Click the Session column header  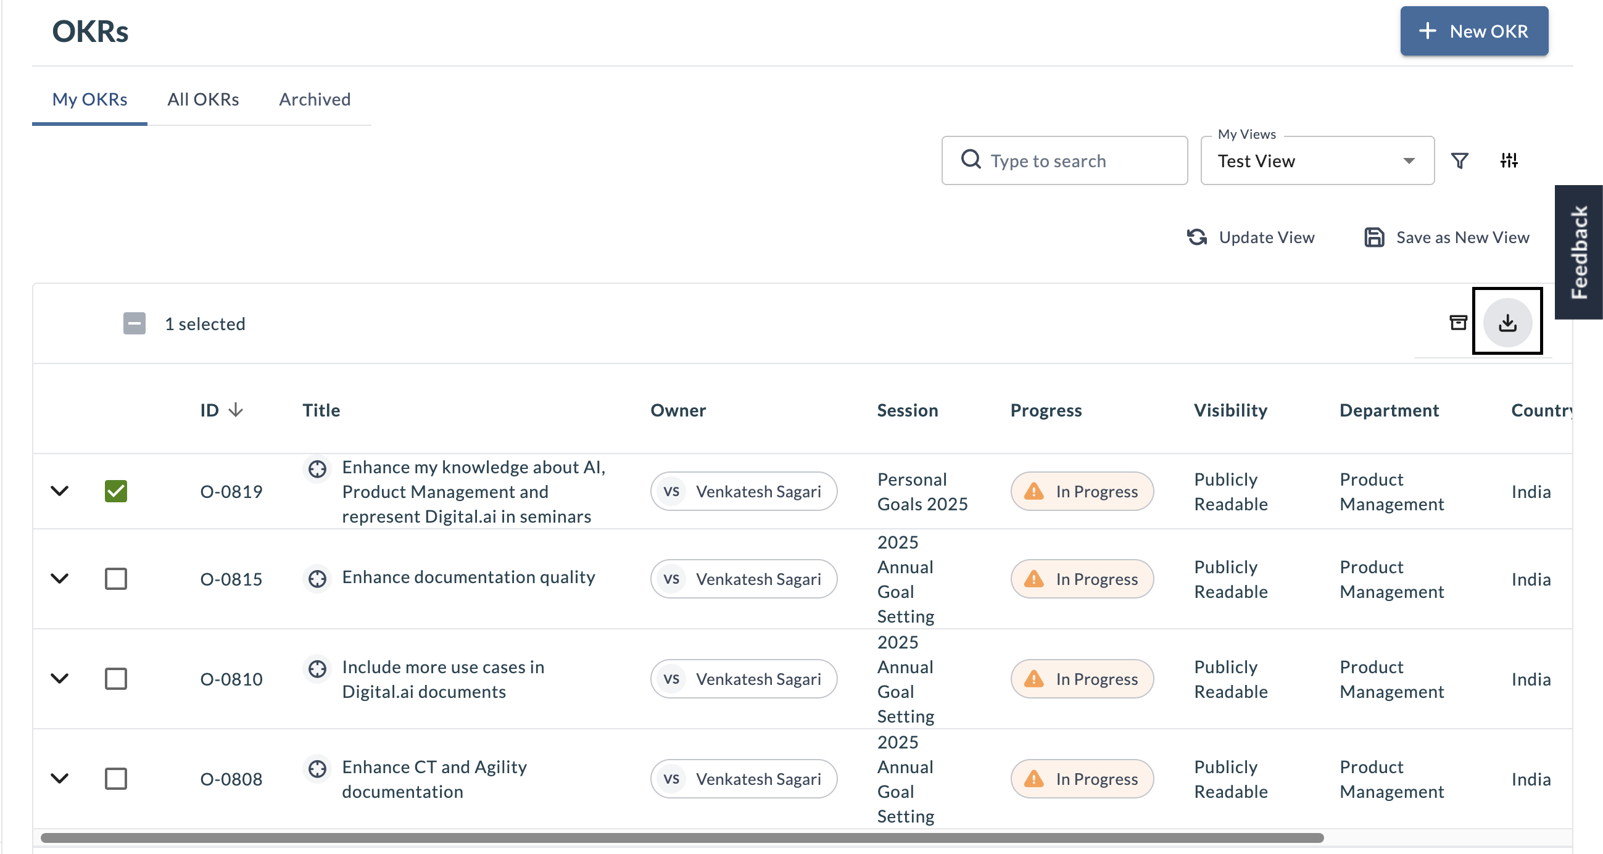pos(908,411)
